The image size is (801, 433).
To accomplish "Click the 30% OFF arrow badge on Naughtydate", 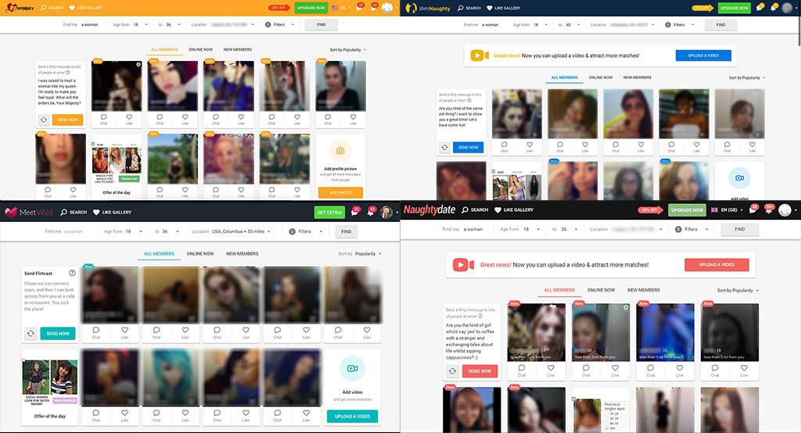I will tap(649, 210).
